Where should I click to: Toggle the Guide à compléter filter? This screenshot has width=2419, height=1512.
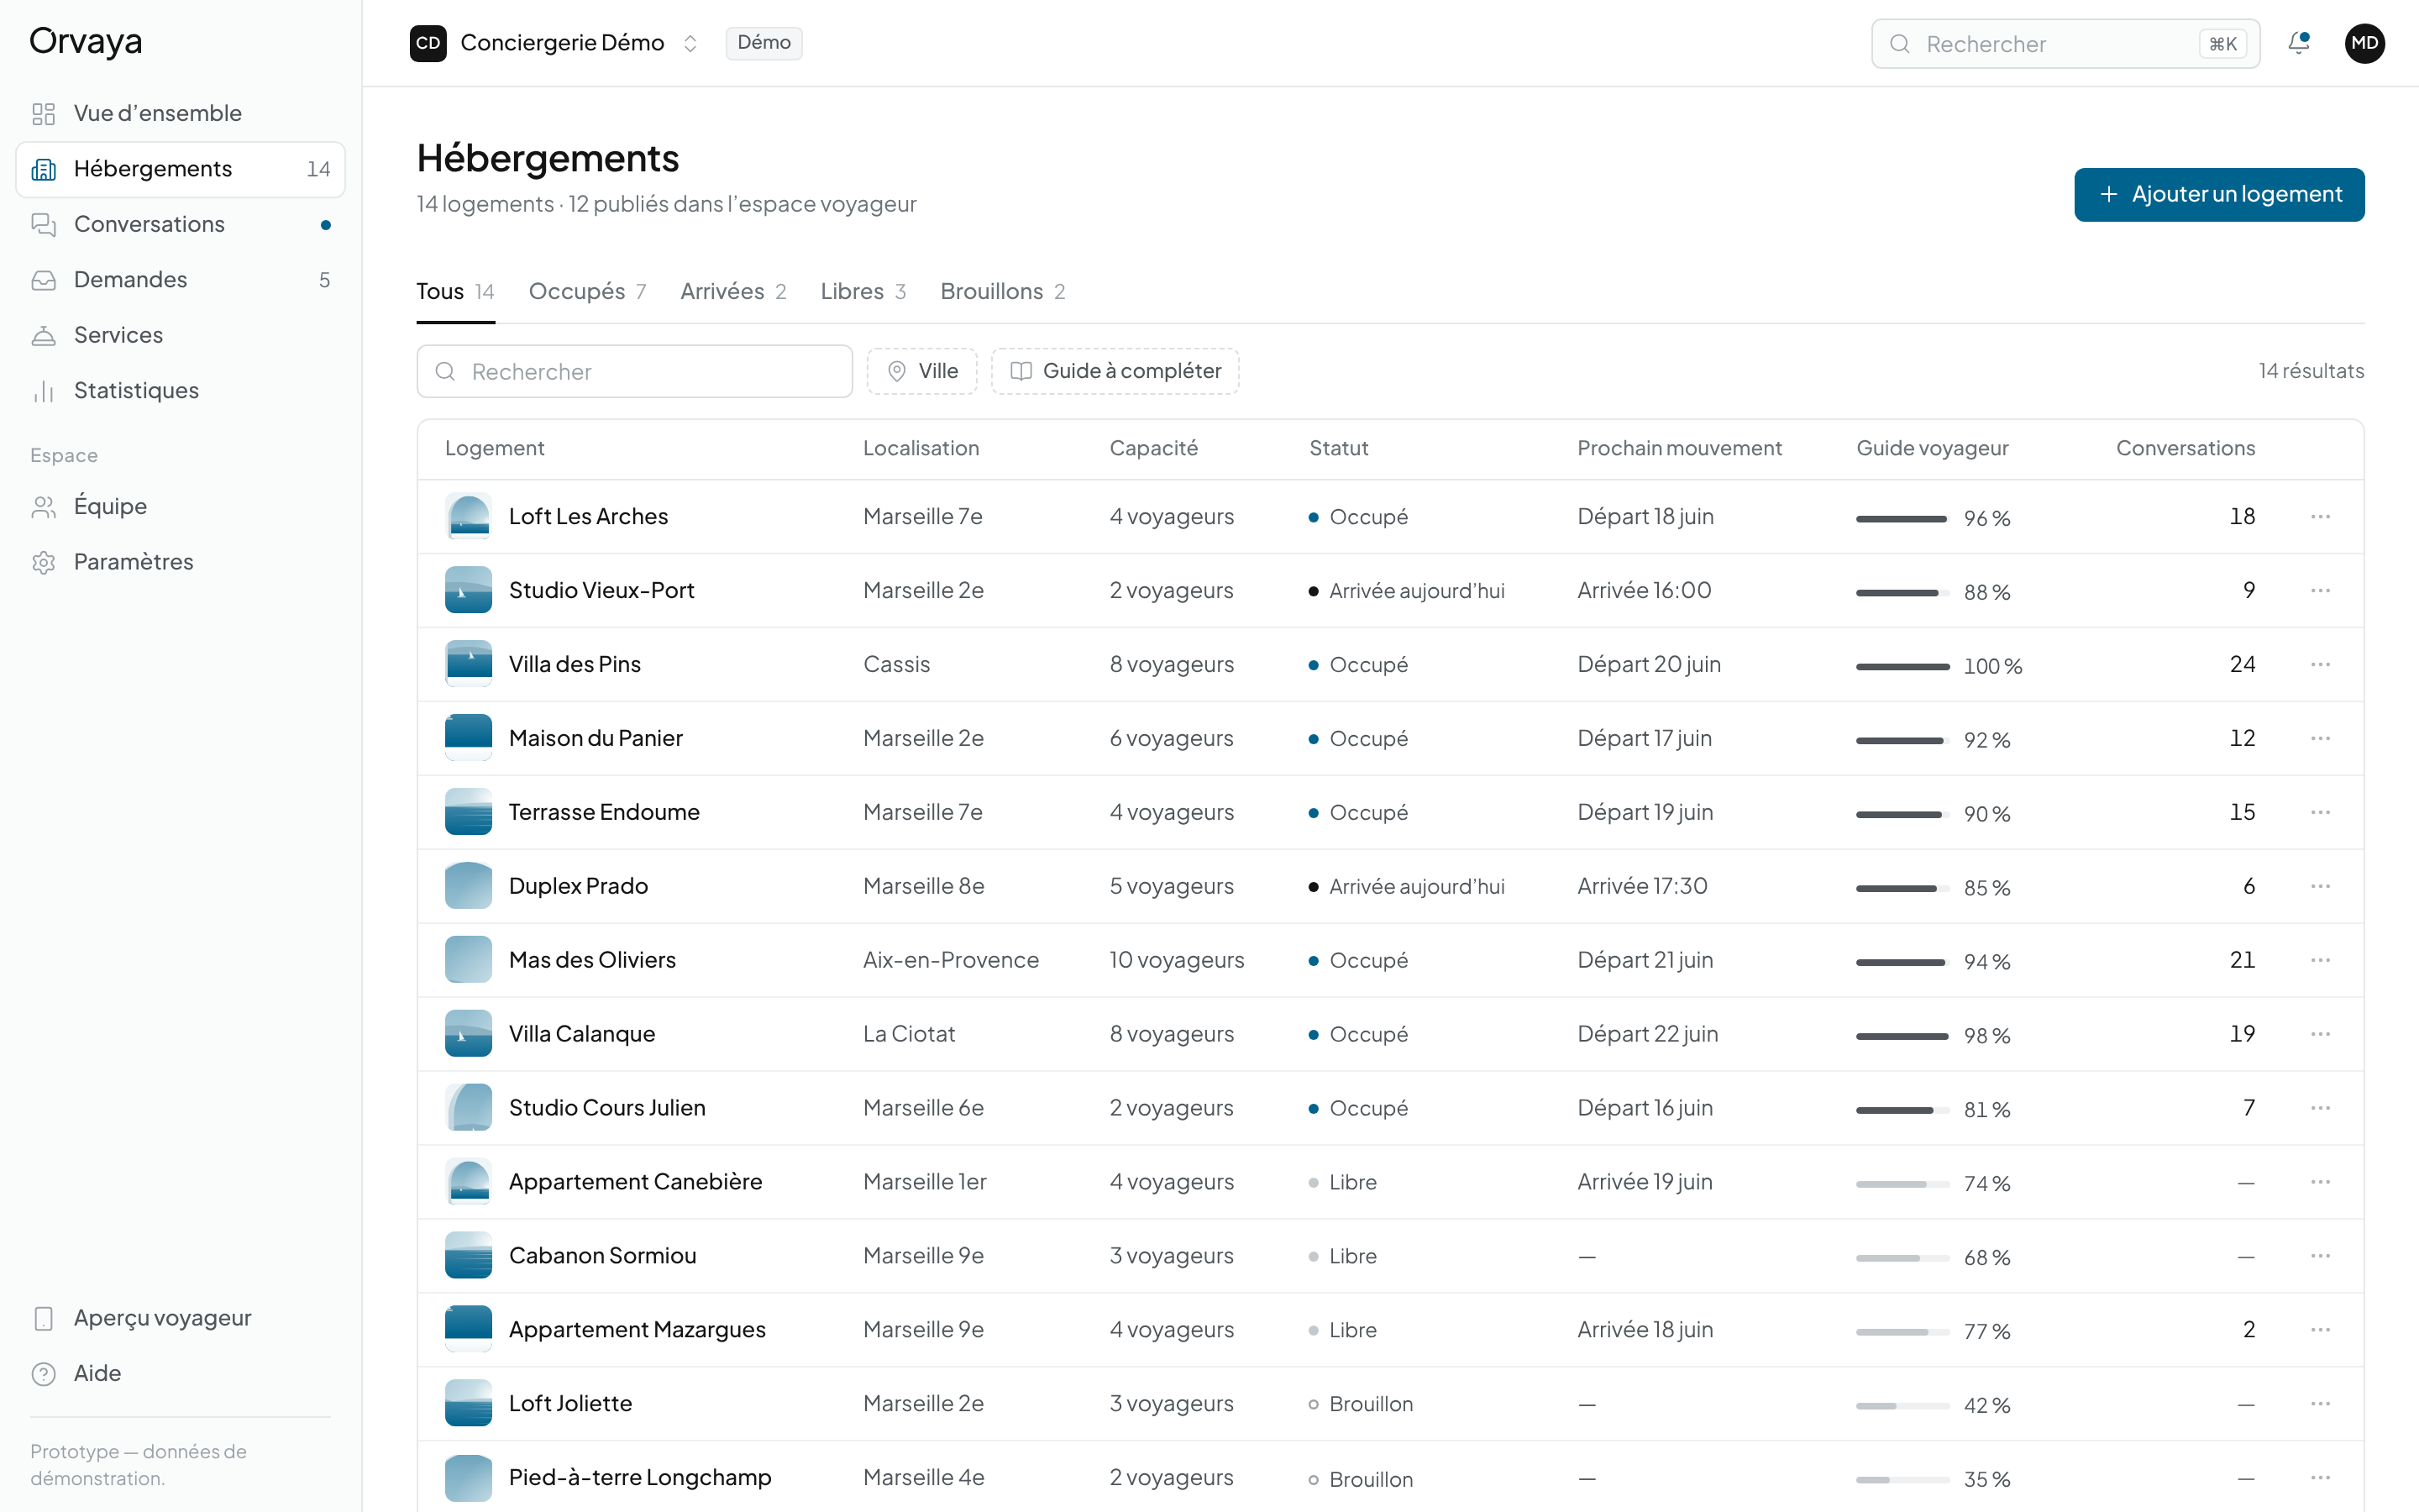click(1115, 371)
